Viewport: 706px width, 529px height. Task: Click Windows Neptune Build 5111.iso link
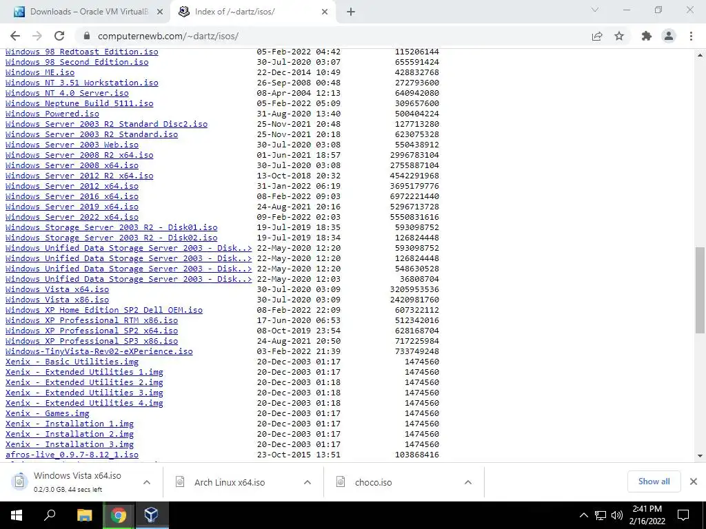(79, 103)
